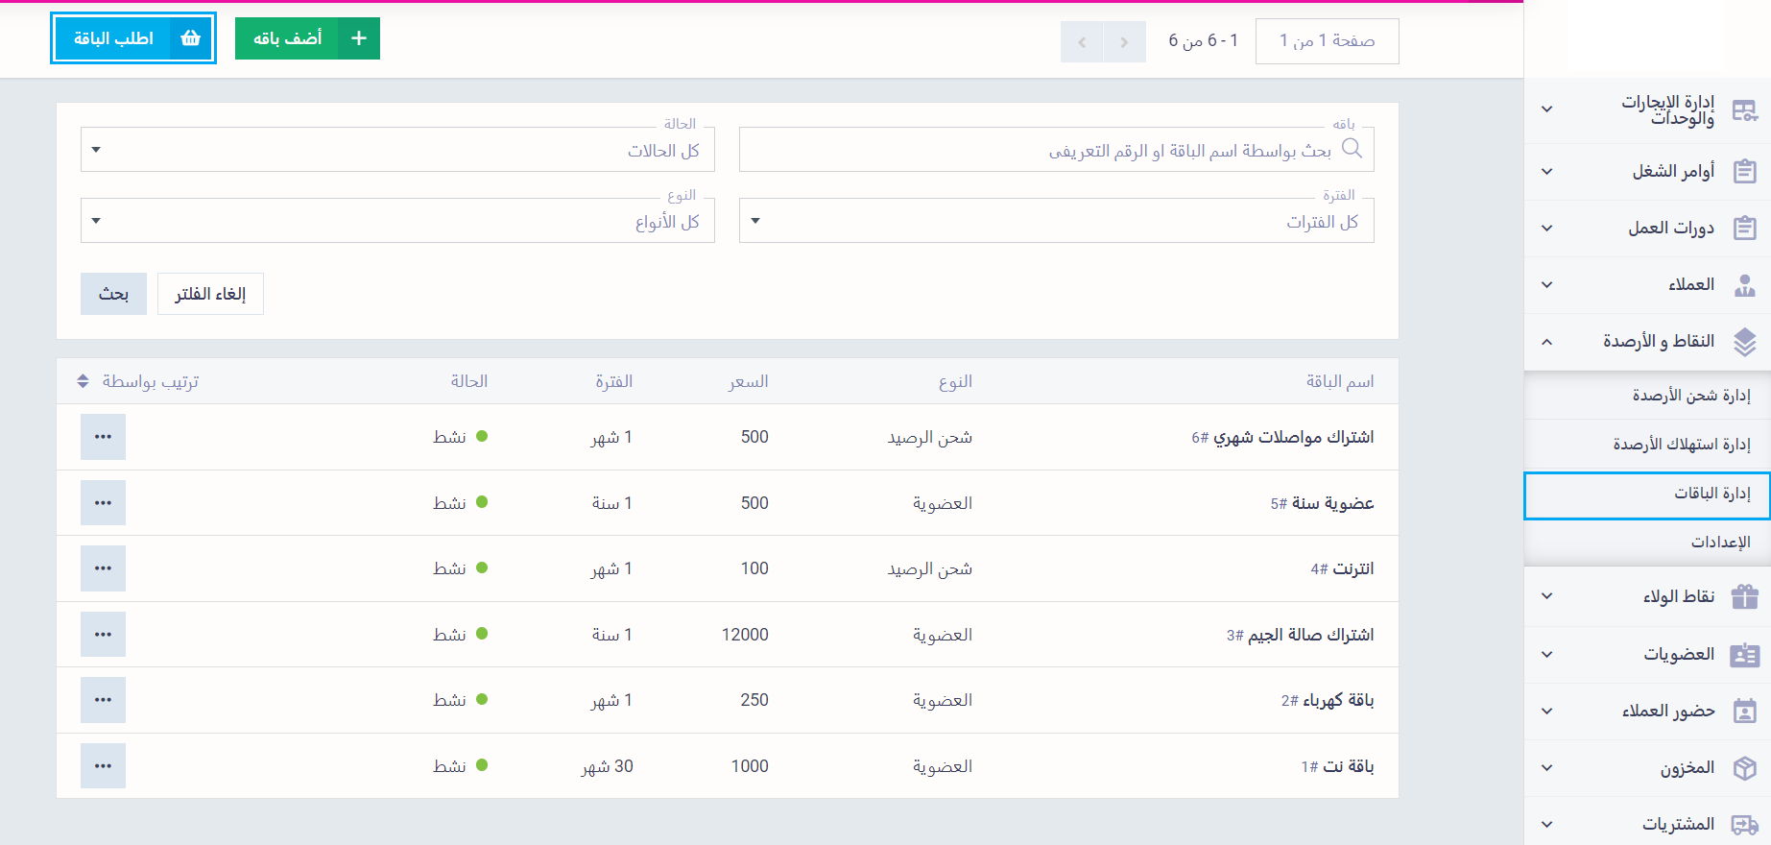Open actions menu for باقة نت row

pyautogui.click(x=103, y=766)
